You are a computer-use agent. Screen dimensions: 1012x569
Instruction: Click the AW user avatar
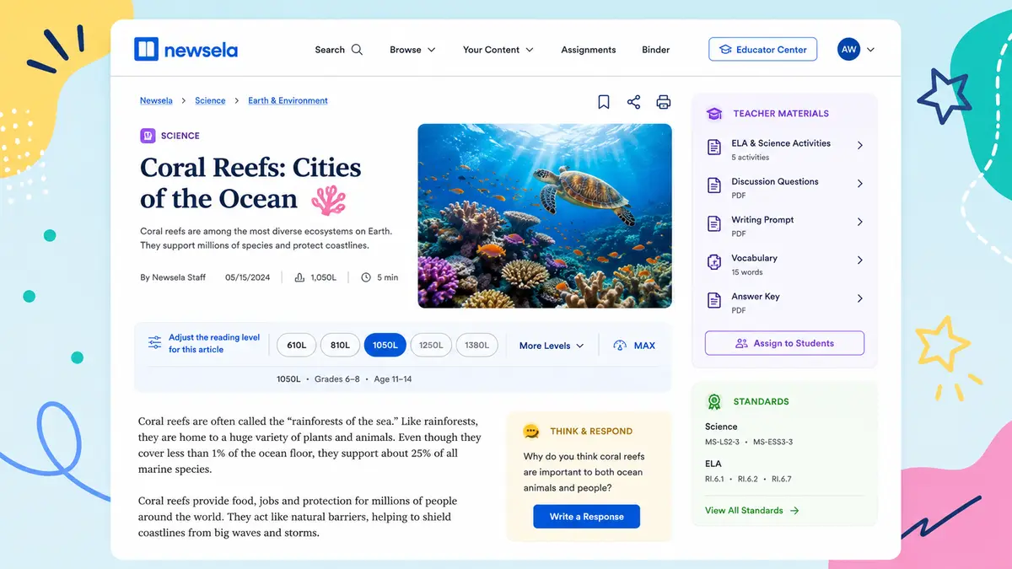tap(848, 49)
